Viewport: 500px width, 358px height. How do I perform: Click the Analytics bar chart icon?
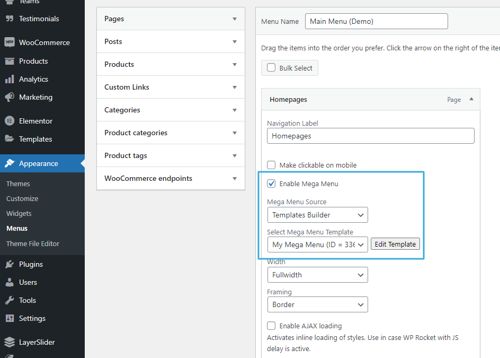click(x=9, y=79)
